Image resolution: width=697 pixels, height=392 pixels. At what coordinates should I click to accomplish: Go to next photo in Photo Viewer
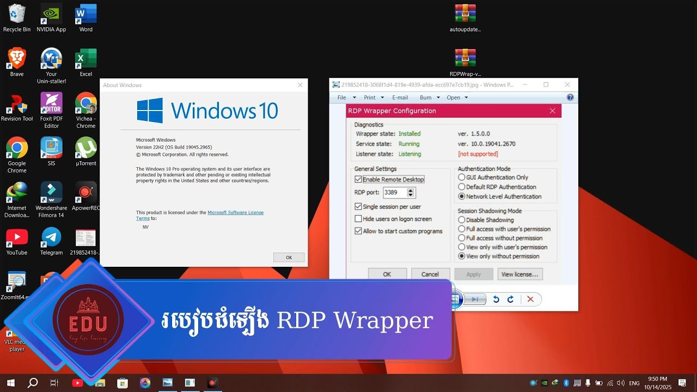[475, 299]
